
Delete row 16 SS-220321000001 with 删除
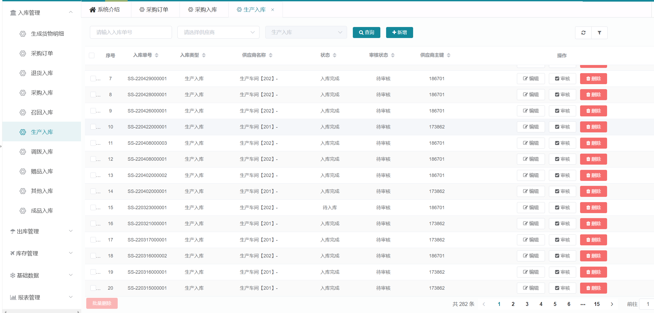tap(593, 224)
